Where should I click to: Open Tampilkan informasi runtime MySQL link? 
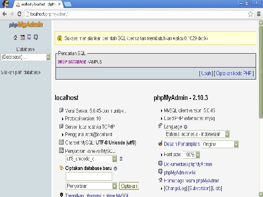click(97, 195)
